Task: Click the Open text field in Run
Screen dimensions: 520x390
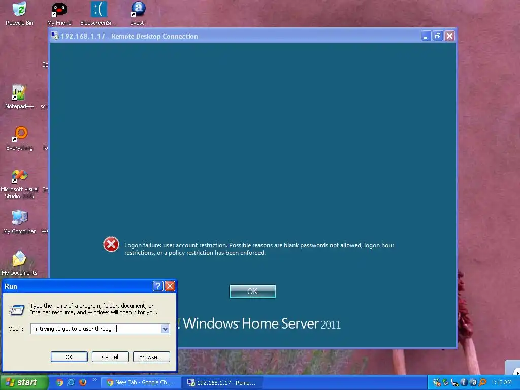Action: [x=96, y=329]
